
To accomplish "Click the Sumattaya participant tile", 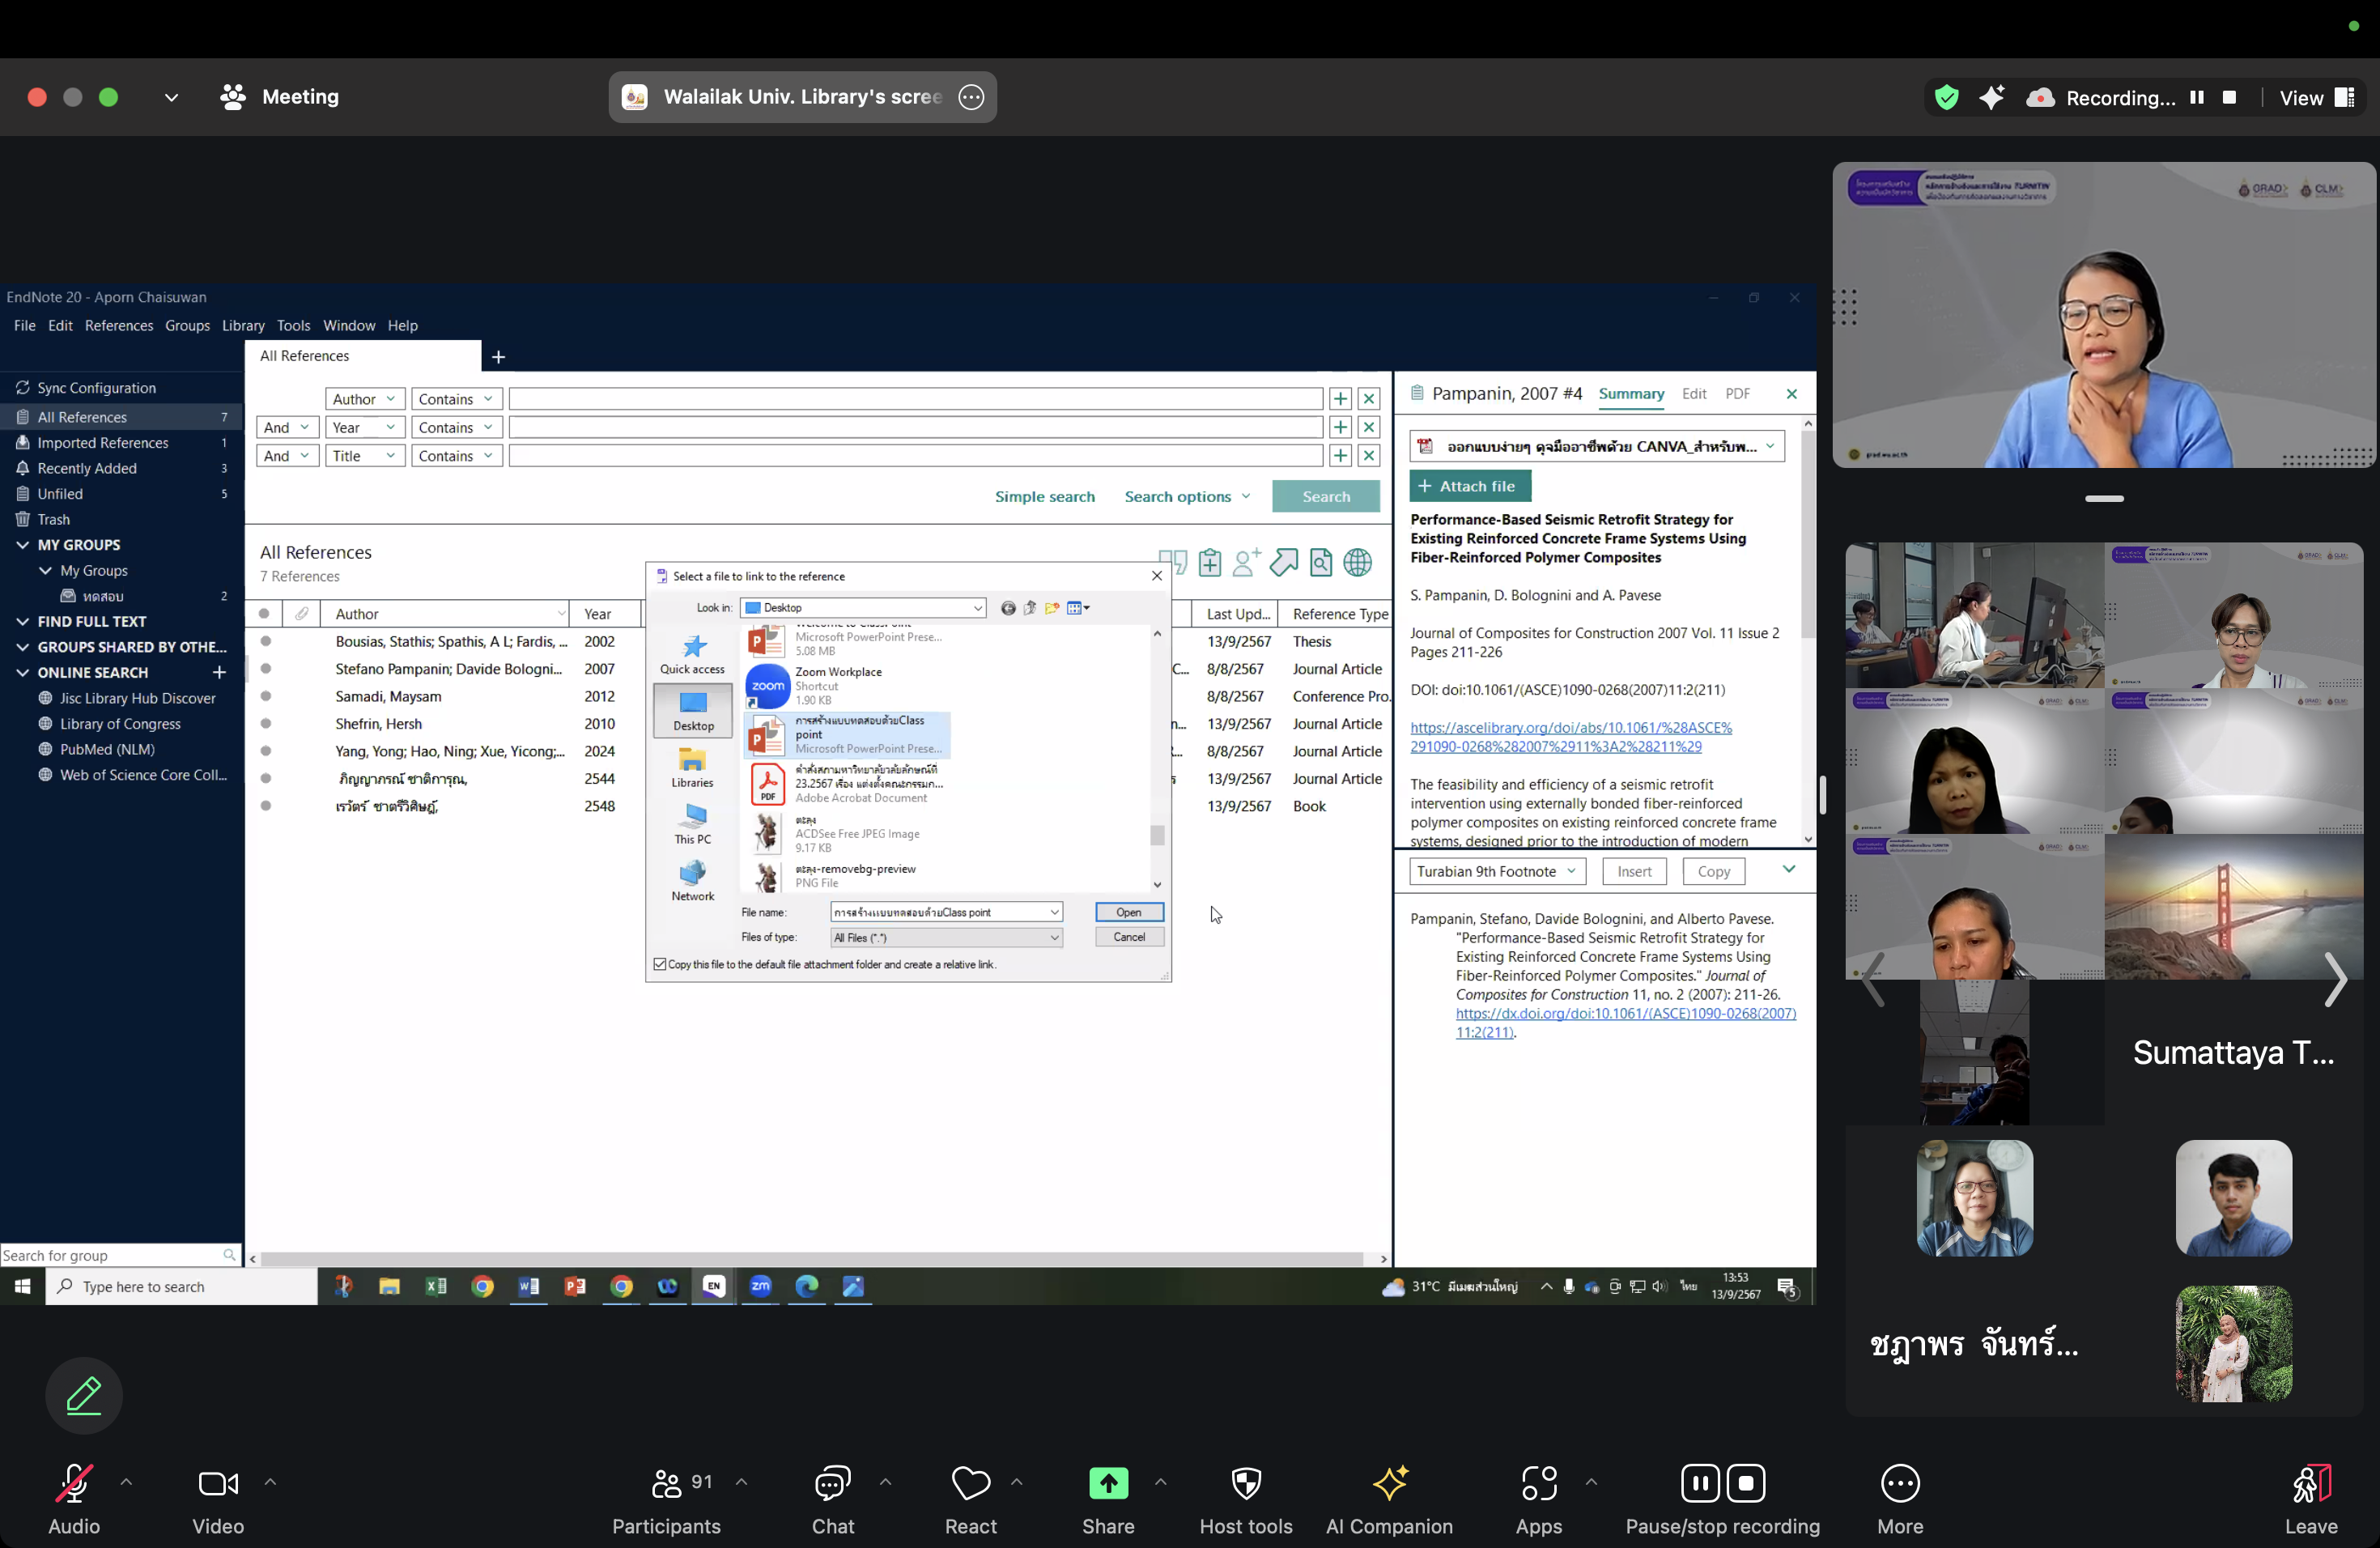I will pos(2233,1052).
